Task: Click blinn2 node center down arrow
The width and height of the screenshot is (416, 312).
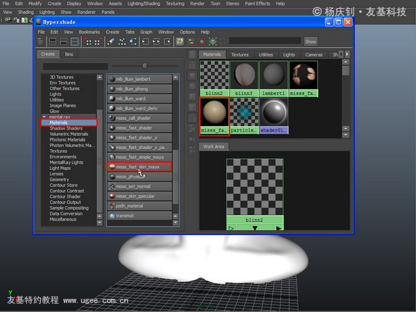Action: pos(254,228)
